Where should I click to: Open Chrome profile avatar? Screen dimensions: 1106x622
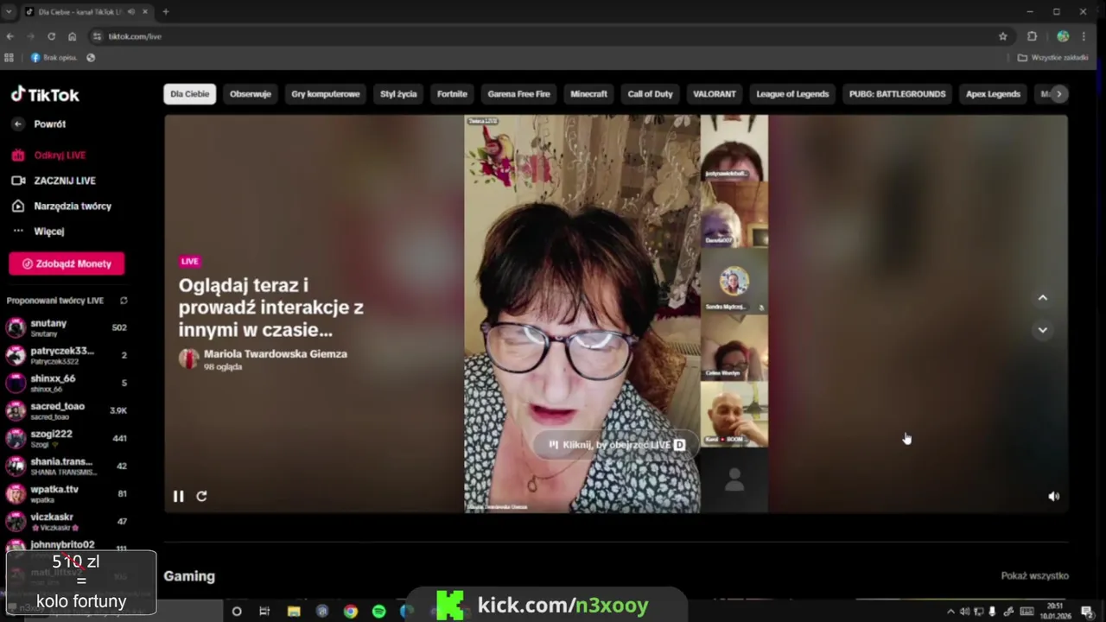tap(1063, 36)
